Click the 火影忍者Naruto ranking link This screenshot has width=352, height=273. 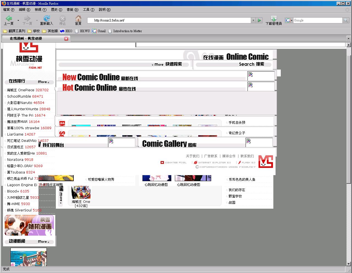tap(25, 103)
